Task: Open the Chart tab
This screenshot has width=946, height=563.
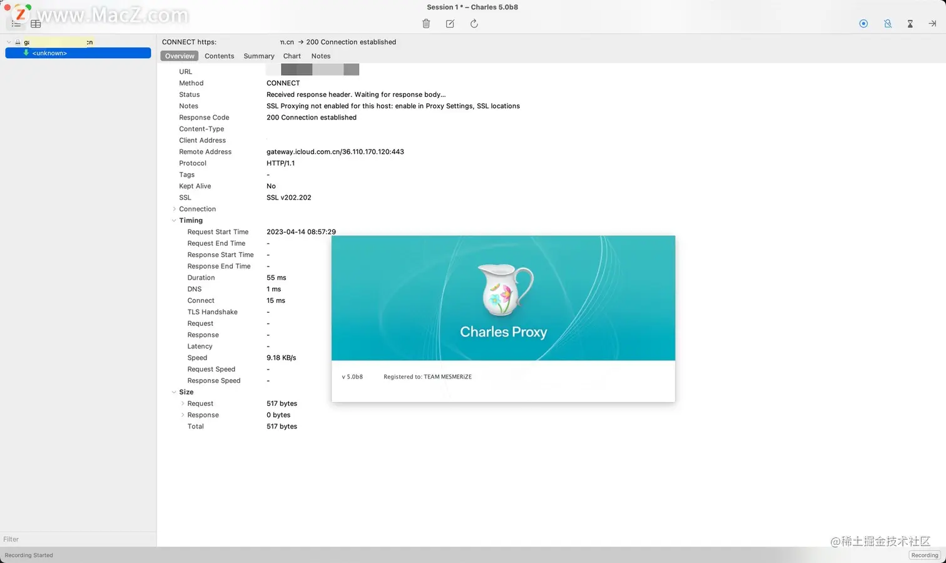Action: (x=292, y=56)
